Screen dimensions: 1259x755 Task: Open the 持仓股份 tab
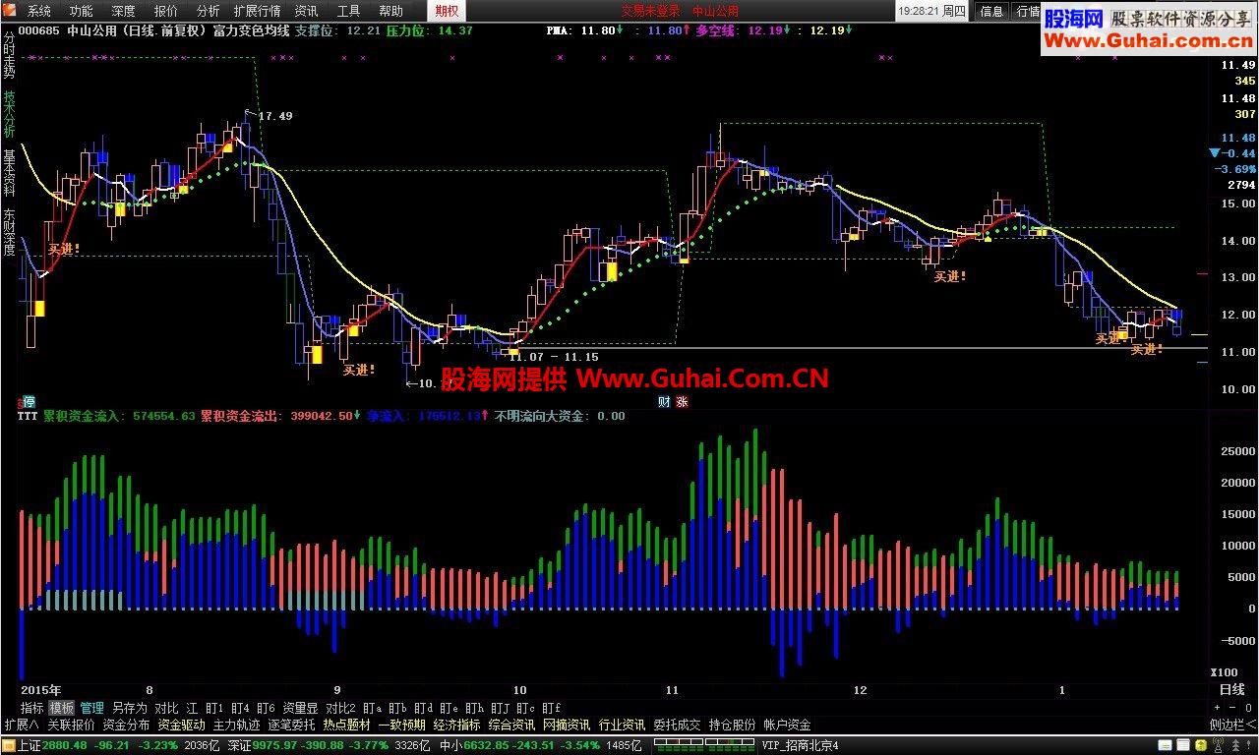coord(733,725)
